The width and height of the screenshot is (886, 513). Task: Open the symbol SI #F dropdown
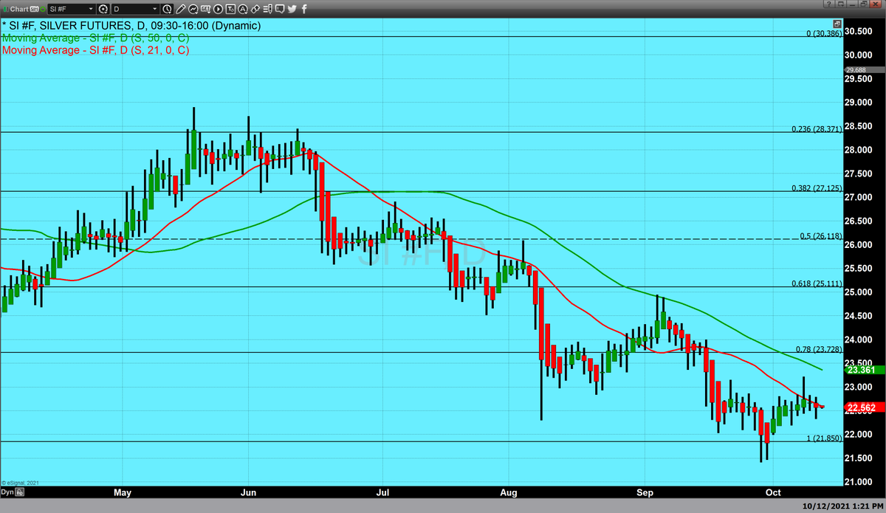tap(71, 9)
